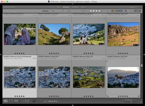Screen dimensions: 145x106
Task: Open the Sort by Capture Time menu
Action: (x=52, y=101)
